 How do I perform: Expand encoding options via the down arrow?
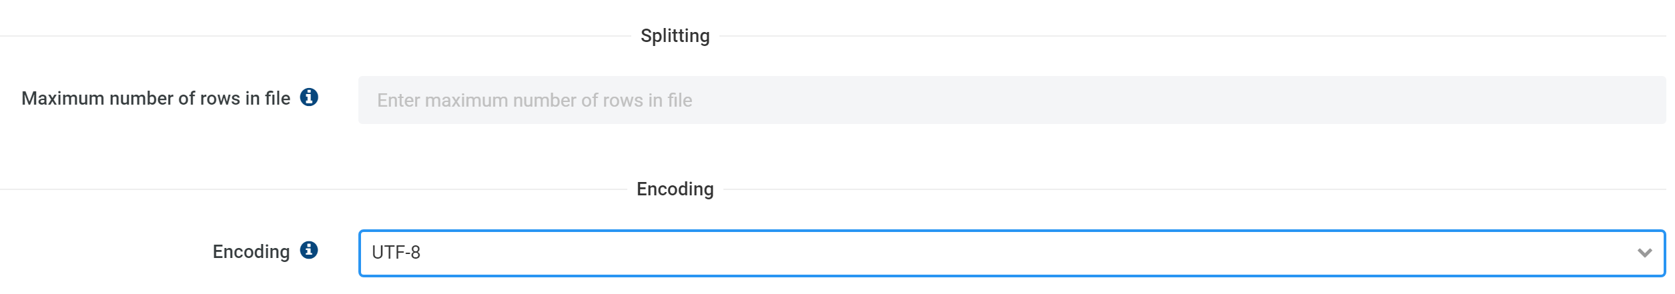pyautogui.click(x=1644, y=253)
